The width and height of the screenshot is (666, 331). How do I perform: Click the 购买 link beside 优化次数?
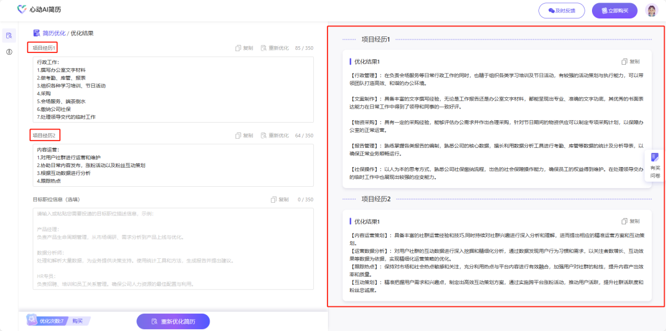pos(78,321)
